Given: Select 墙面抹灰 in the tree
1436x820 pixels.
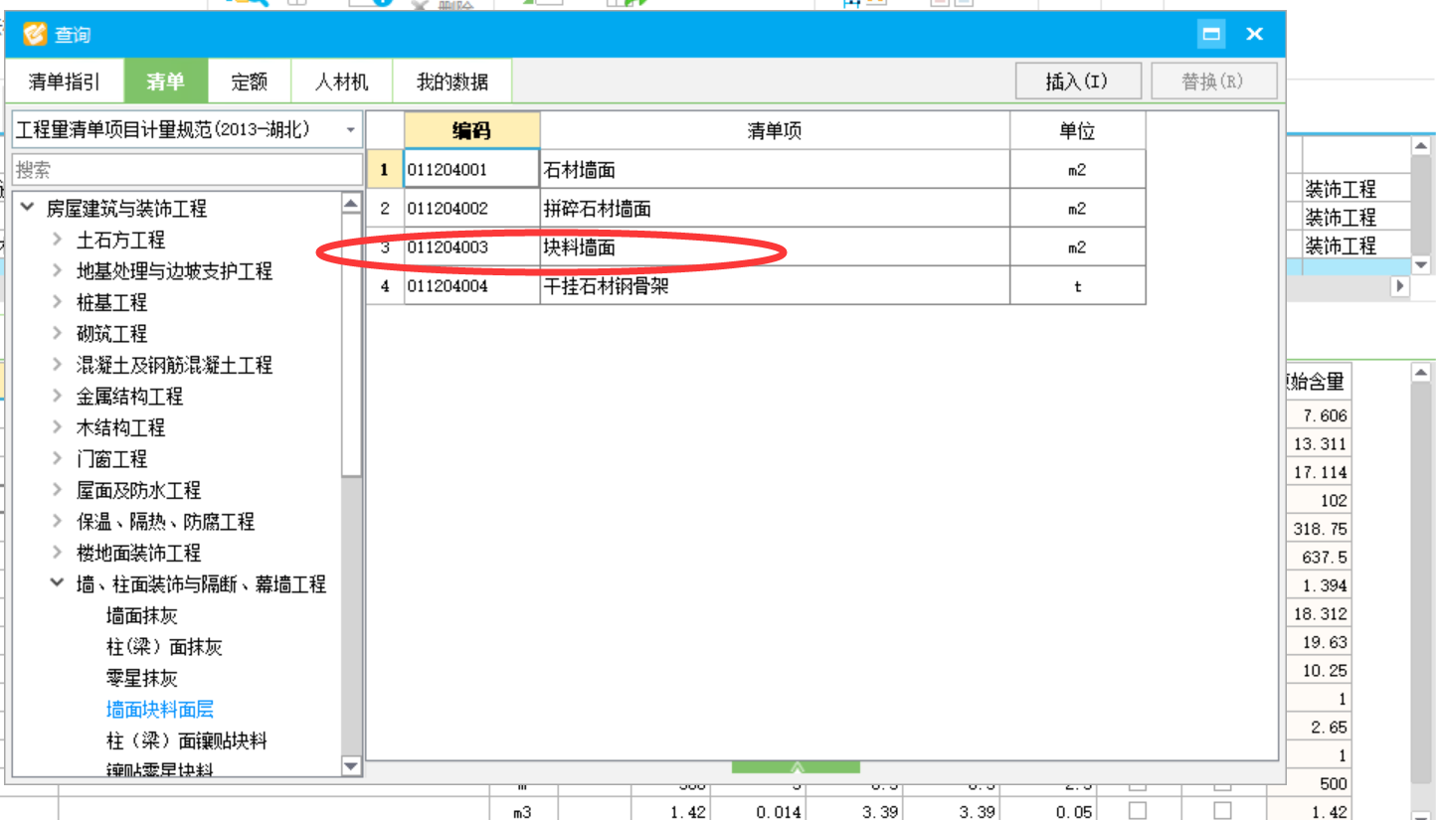Looking at the screenshot, I should (x=142, y=616).
